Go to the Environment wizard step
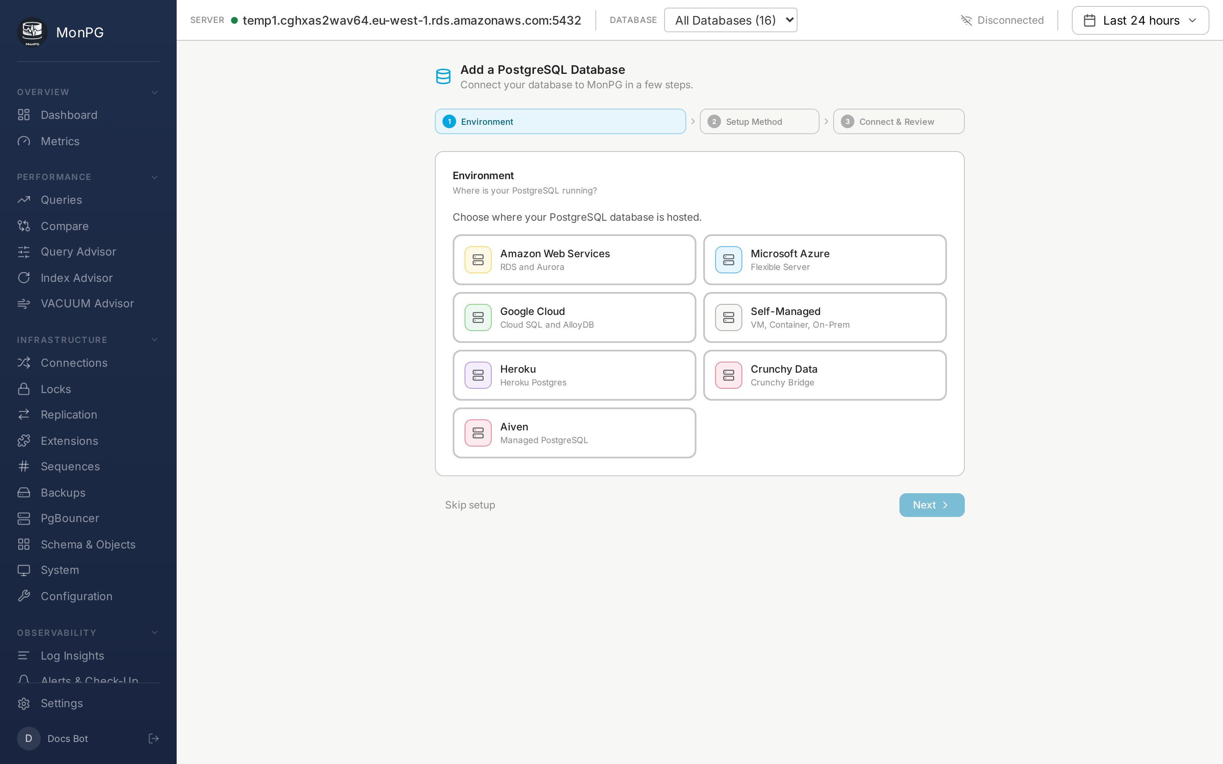Viewport: 1223px width, 764px height. pyautogui.click(x=560, y=121)
